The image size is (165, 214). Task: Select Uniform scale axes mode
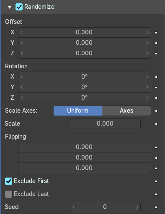pos(78,111)
